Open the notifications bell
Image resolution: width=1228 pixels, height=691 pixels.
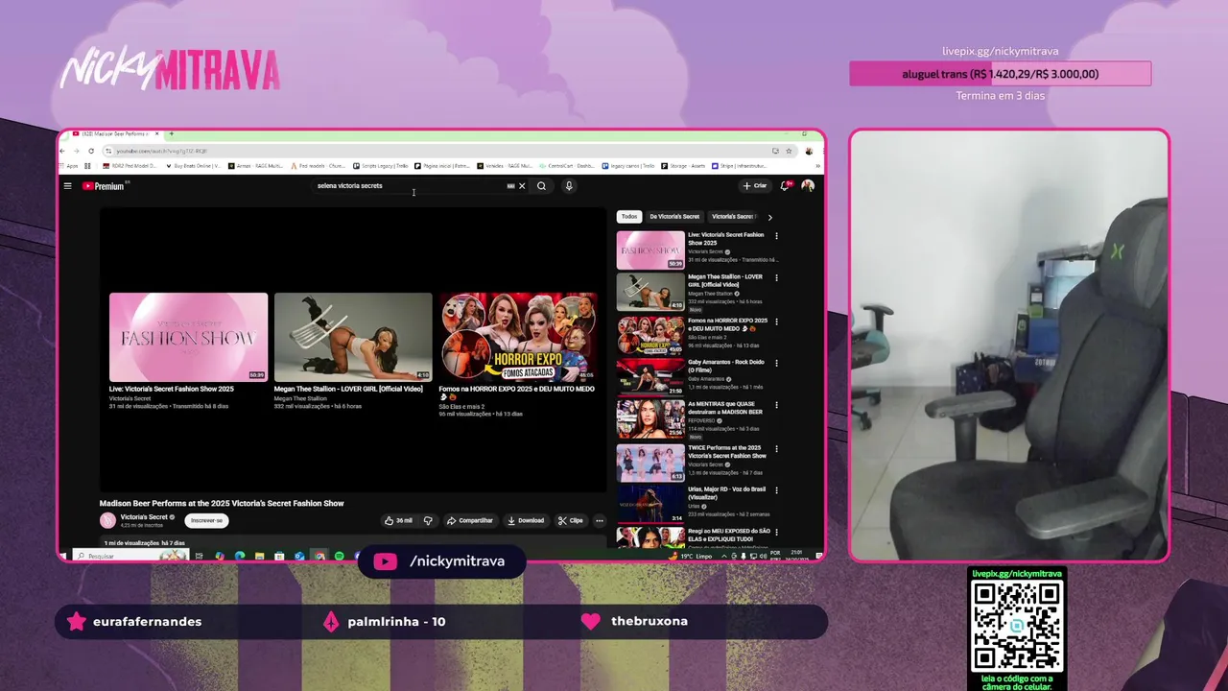point(785,185)
